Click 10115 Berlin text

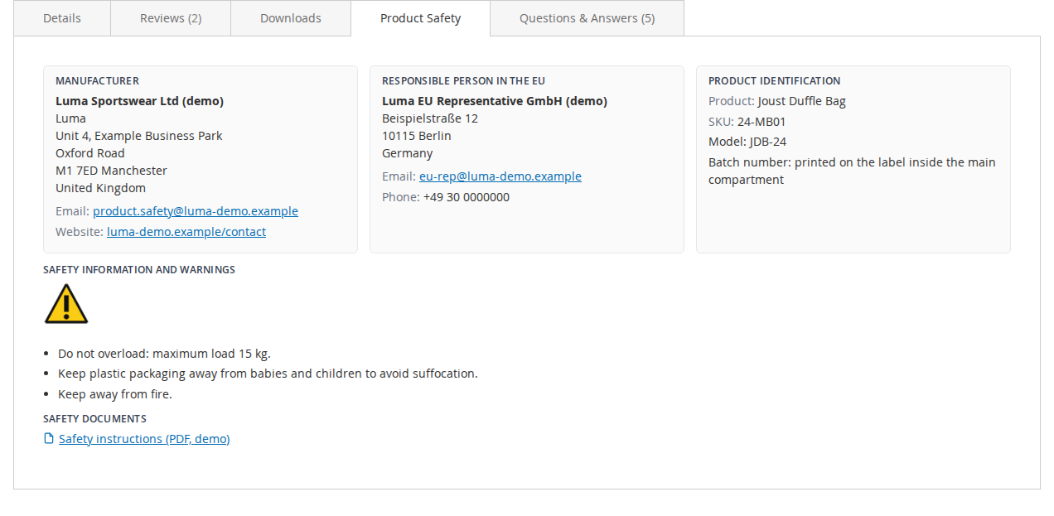[417, 136]
